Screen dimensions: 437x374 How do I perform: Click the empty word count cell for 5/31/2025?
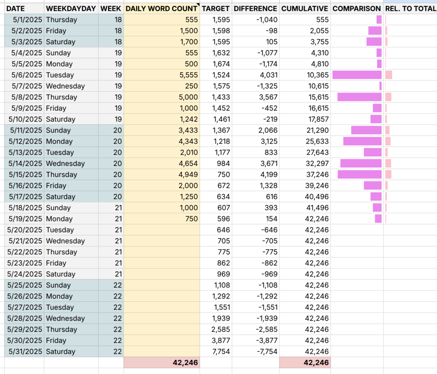tap(162, 351)
